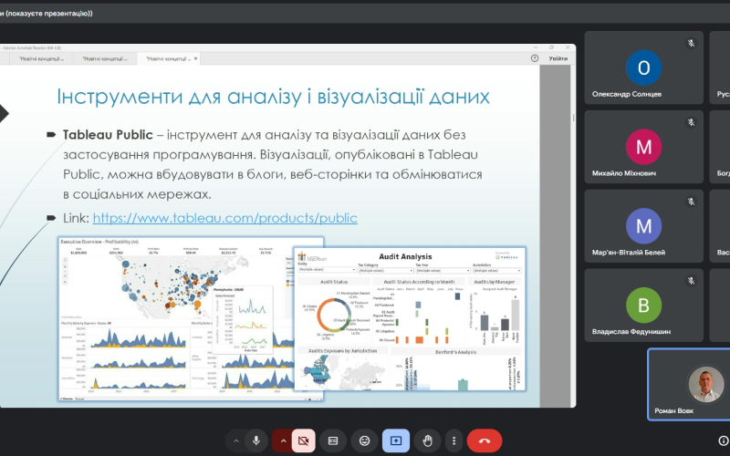Select first 'Новітні концепції' Acrobat tab
Screen dimensions: 730x456
[41, 58]
